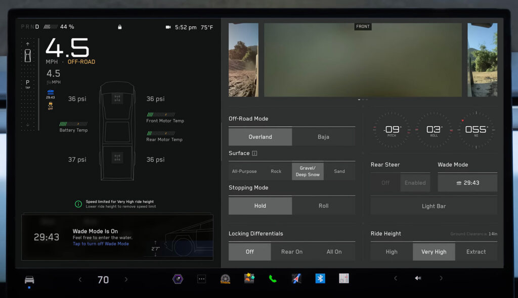Select Sand surface
This screenshot has width=518, height=298.
tap(339, 171)
